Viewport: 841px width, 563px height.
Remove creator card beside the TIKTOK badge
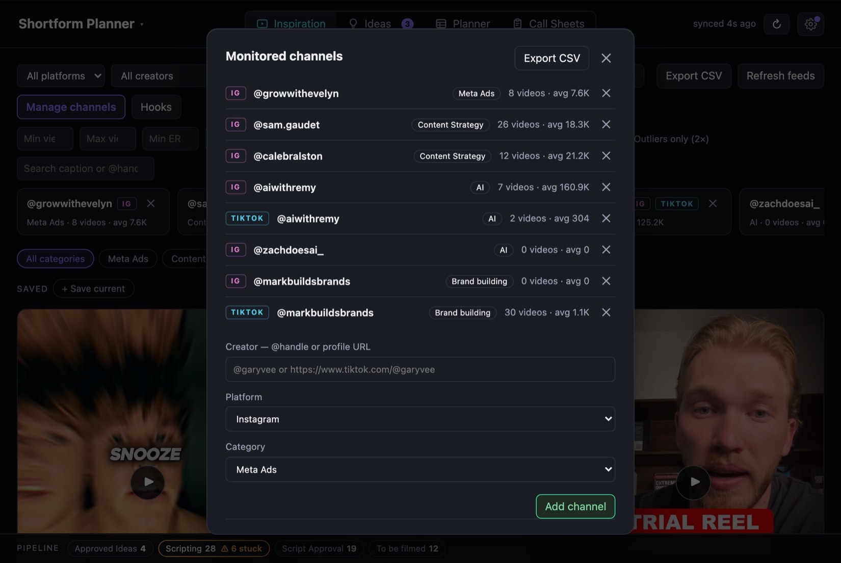[713, 203]
